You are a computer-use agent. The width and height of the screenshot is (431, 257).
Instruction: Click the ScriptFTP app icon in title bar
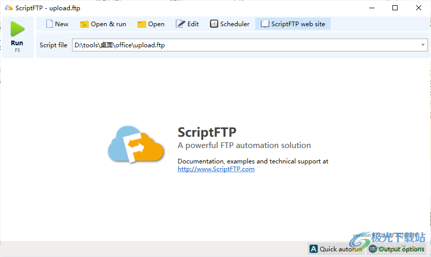(x=9, y=8)
